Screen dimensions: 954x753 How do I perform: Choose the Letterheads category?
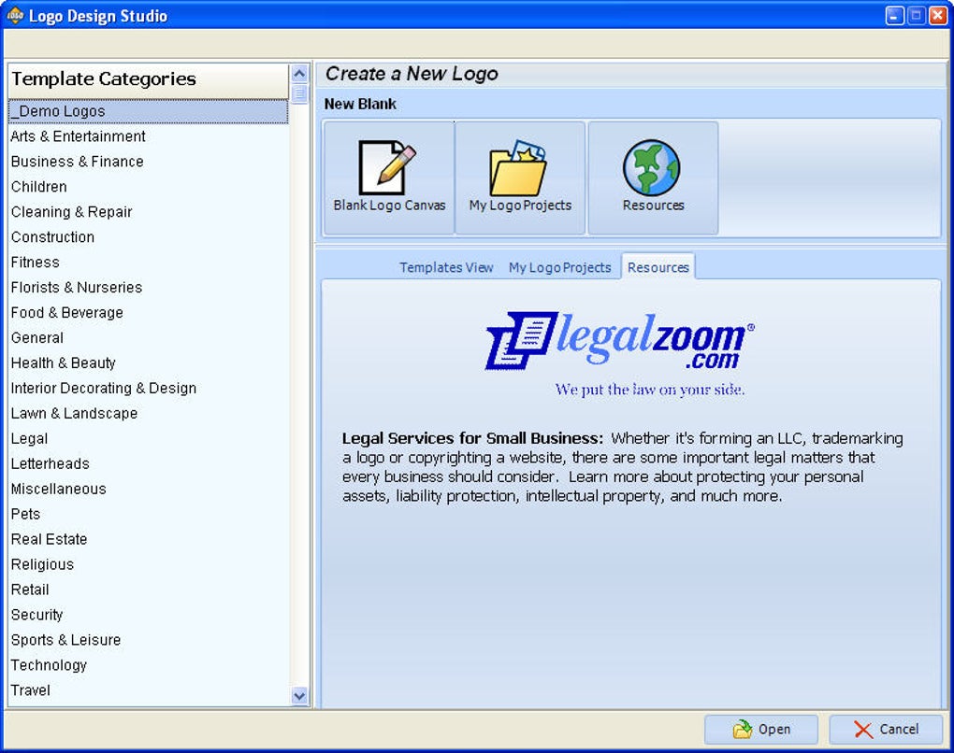coord(148,463)
